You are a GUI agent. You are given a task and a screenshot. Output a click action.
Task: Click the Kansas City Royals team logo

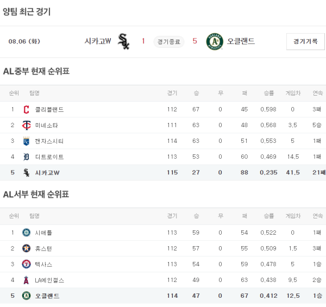26,141
